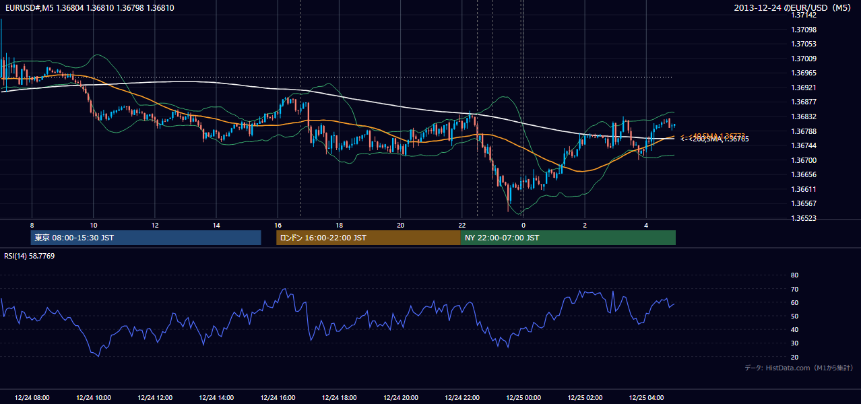Click price axis label 1.36877
Viewport: 861px width, 404px height.
(804, 102)
